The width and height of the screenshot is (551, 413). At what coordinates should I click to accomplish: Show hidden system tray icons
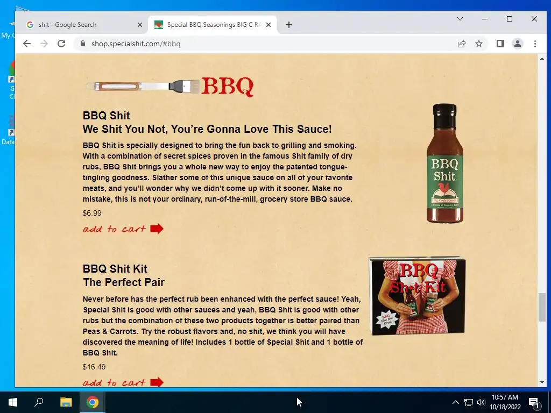pos(455,402)
